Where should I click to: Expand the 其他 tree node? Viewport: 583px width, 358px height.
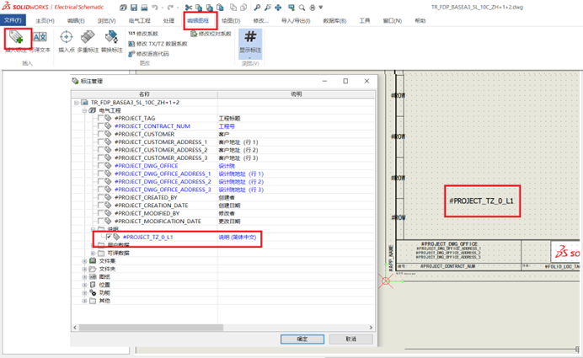(84, 301)
